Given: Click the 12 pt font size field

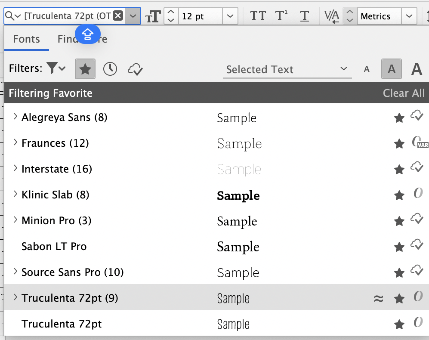Looking at the screenshot, I should 200,16.
